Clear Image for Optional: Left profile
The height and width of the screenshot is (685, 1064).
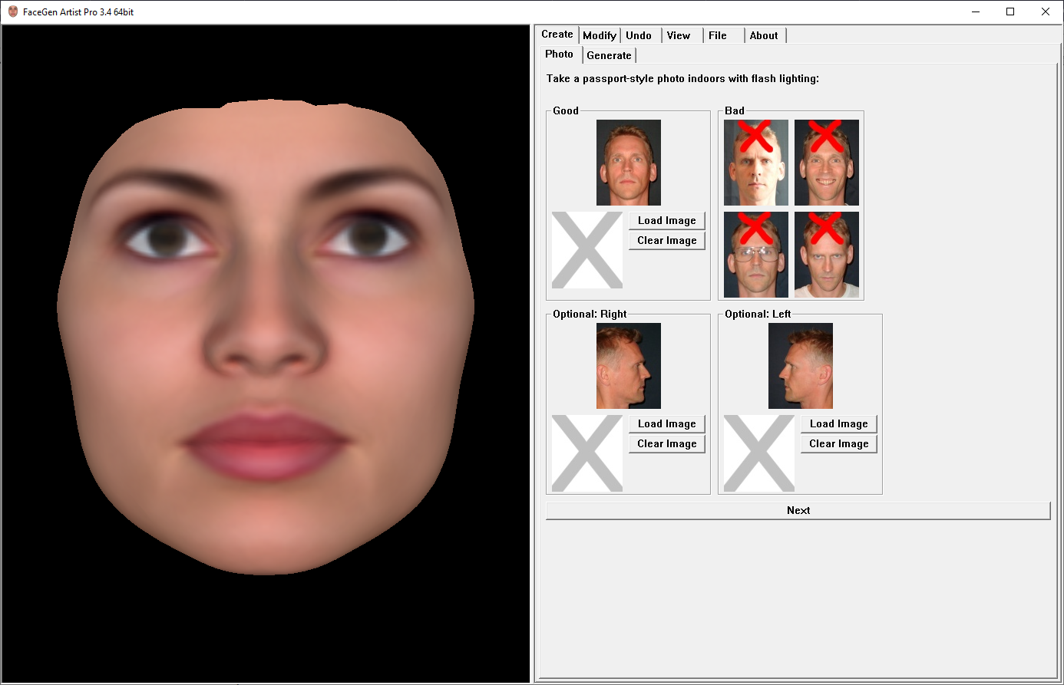838,443
